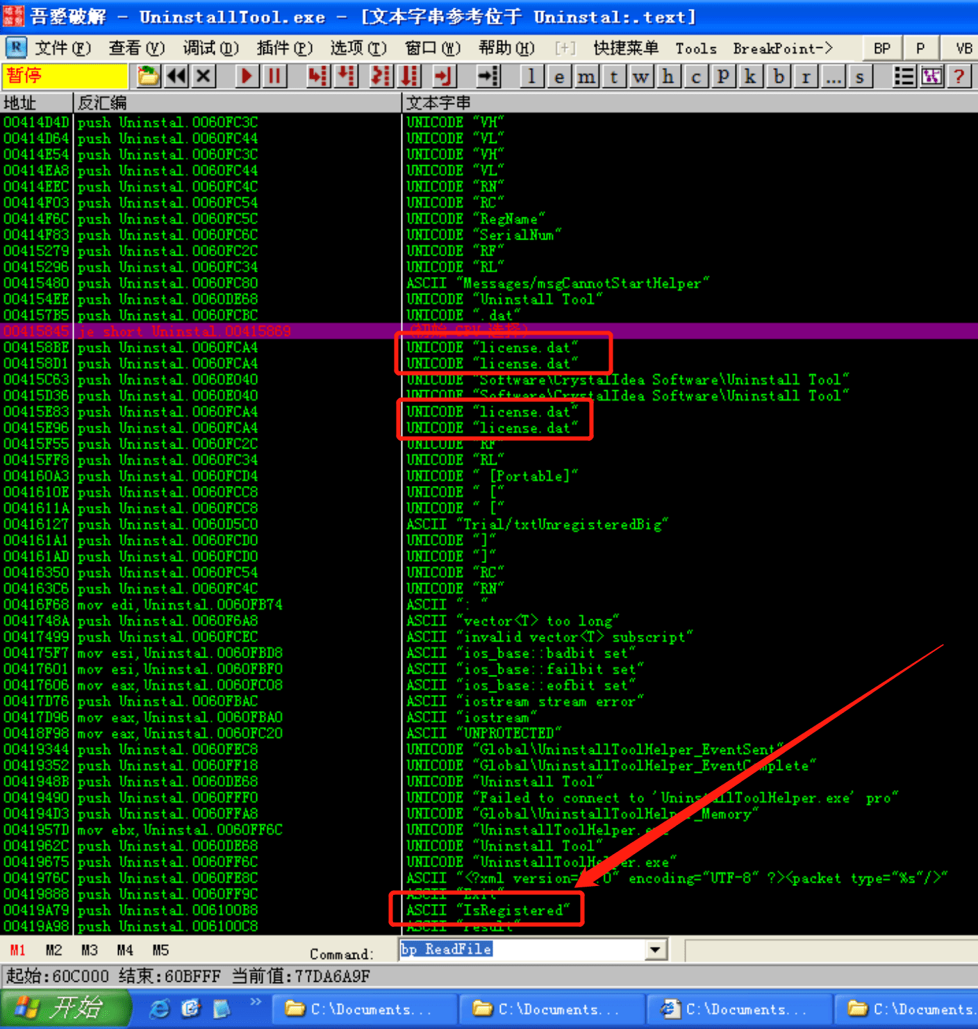Open the BreakPoint-> menu

783,48
